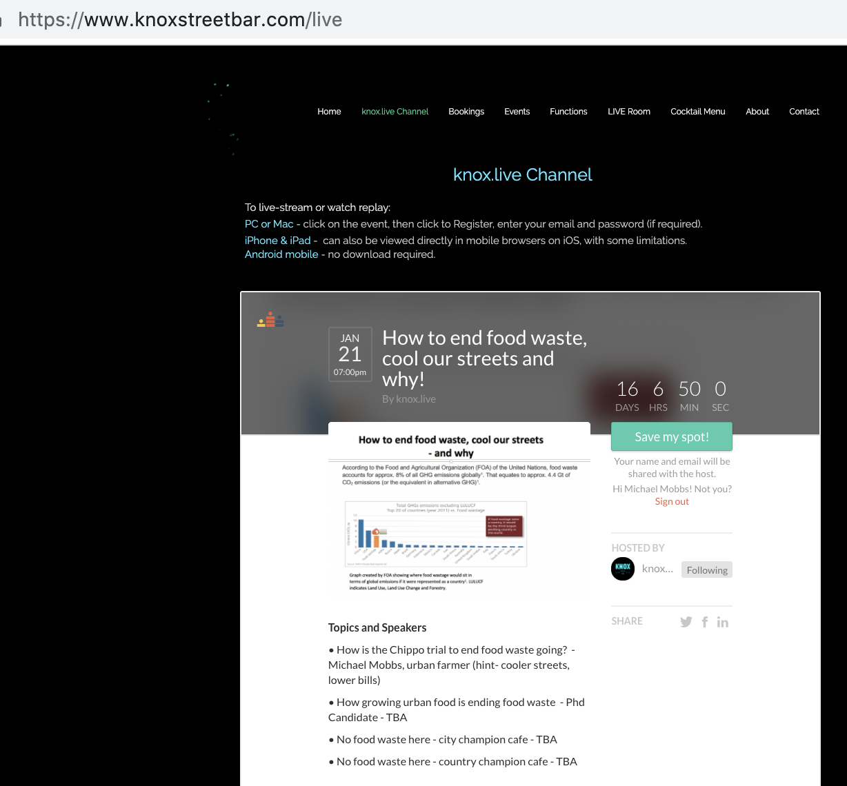Click the 0 SEC countdown value
The image size is (847, 786).
pyautogui.click(x=720, y=396)
